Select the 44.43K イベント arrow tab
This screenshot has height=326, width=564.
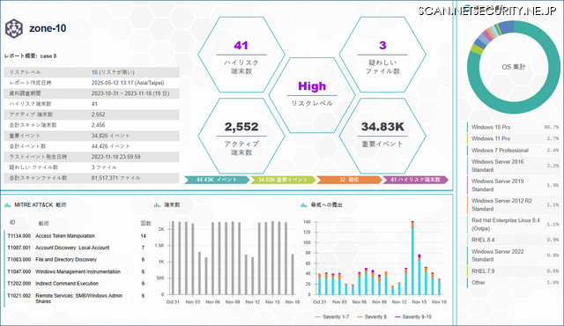[x=217, y=180]
